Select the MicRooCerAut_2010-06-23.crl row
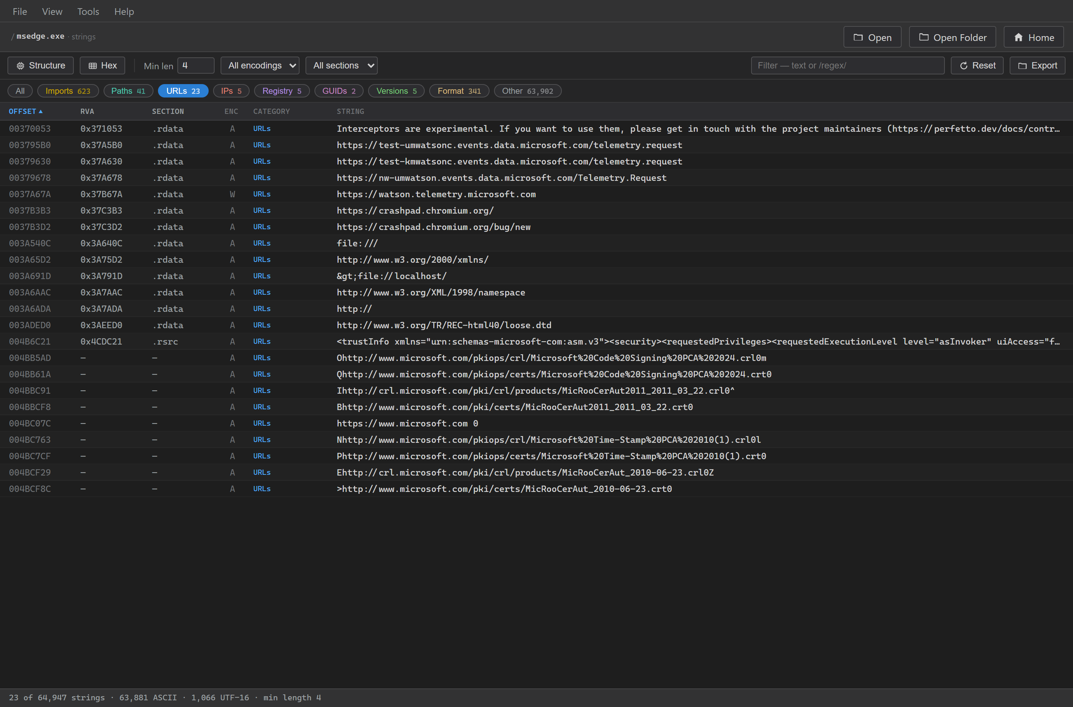The image size is (1073, 707). tap(536, 473)
